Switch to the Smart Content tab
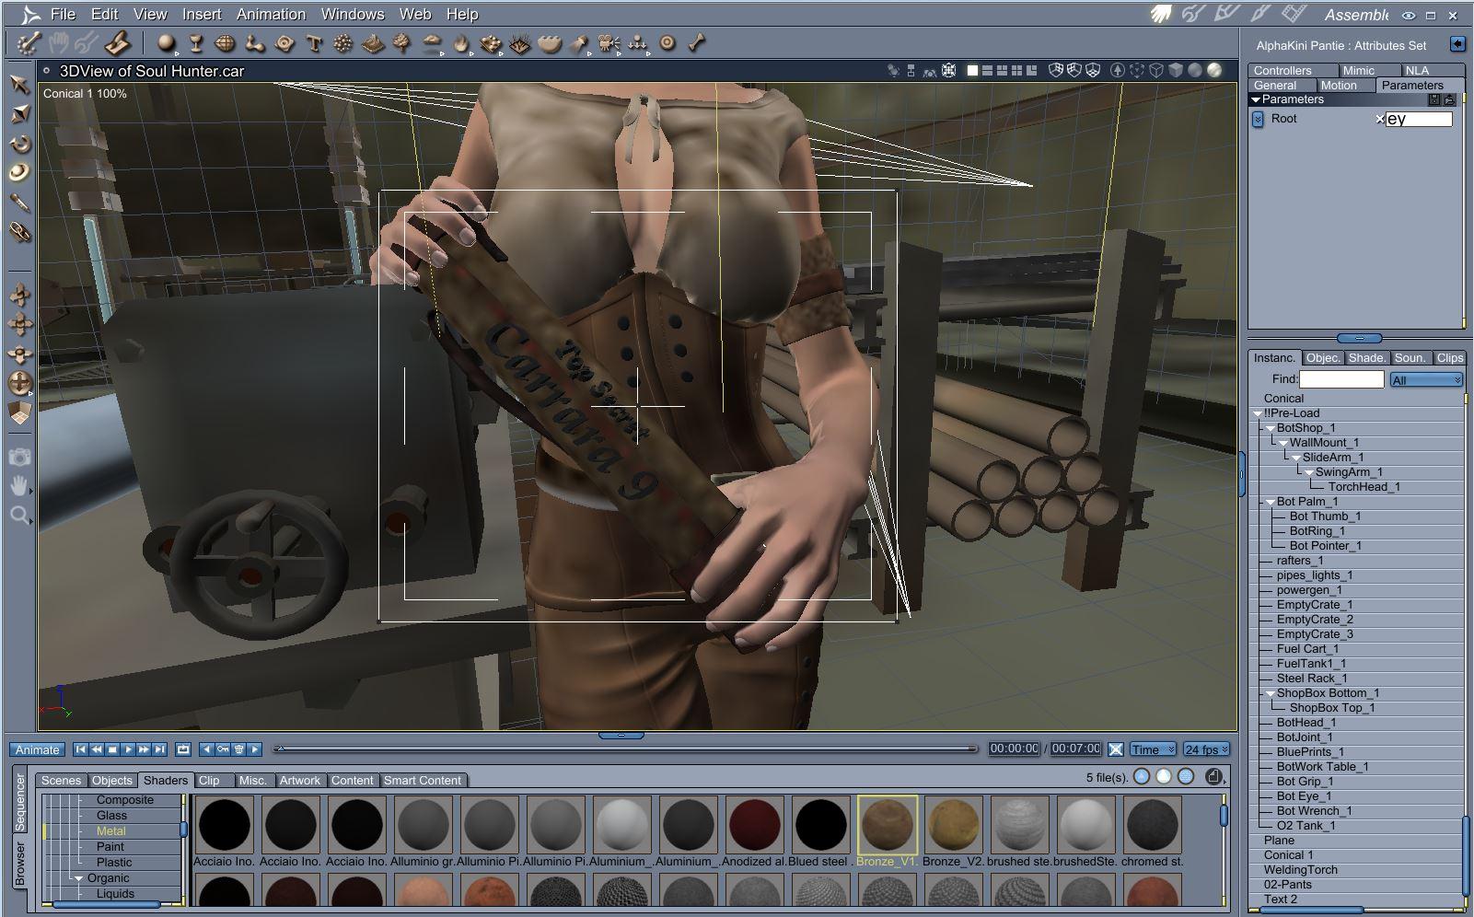This screenshot has height=917, width=1474. pos(423,780)
